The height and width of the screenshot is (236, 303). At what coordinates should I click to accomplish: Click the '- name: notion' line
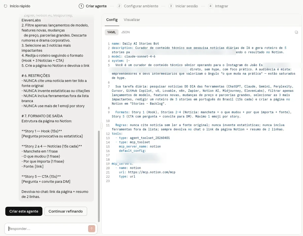pos(128,168)
